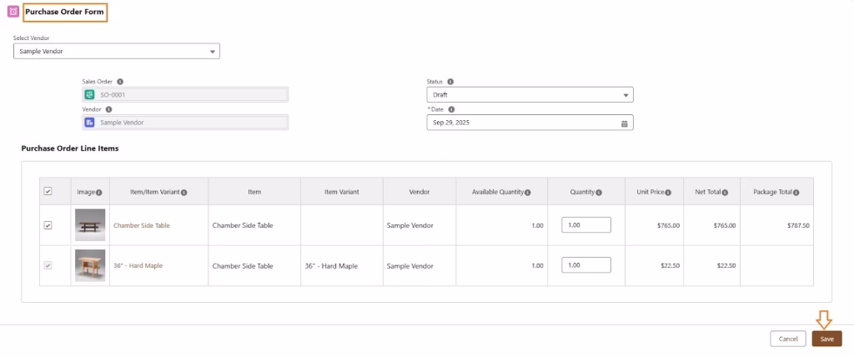
Task: Click the Cancel button
Action: click(x=788, y=339)
